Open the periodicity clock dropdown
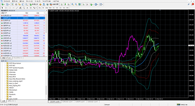195x106 pixels. point(96,4)
